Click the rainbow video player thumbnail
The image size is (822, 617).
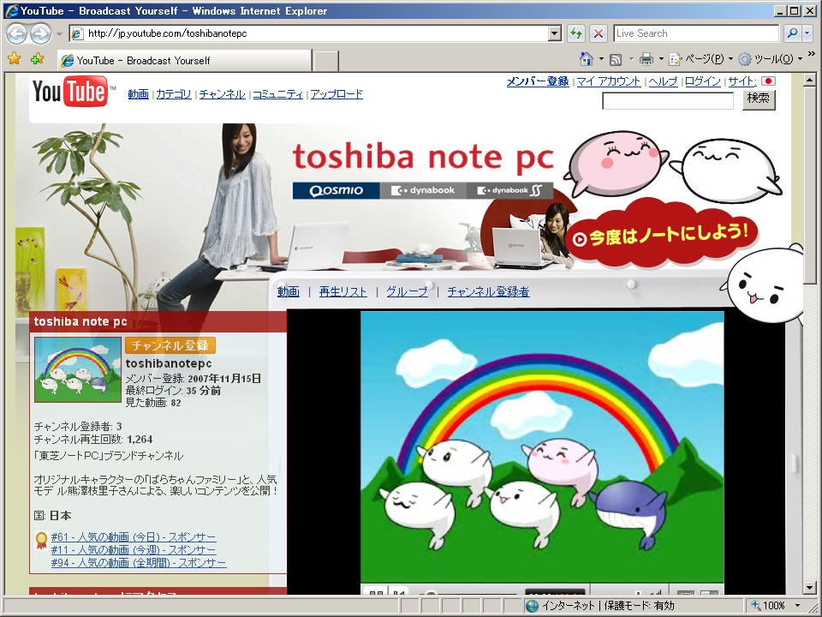click(541, 446)
